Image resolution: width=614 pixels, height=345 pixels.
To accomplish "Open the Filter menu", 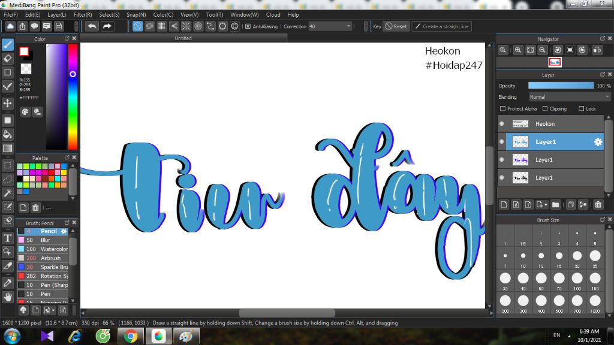I will click(x=83, y=15).
